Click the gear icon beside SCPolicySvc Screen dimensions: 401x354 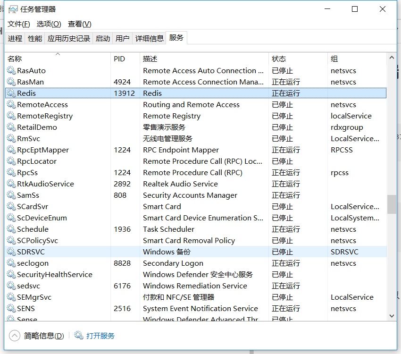tap(11, 240)
